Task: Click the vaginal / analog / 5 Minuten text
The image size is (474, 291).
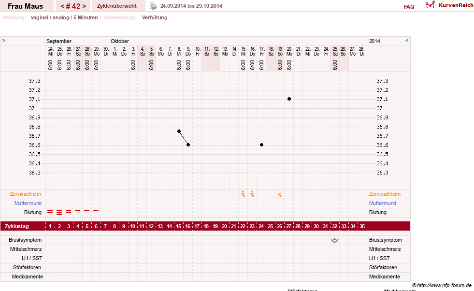Action: (x=64, y=17)
